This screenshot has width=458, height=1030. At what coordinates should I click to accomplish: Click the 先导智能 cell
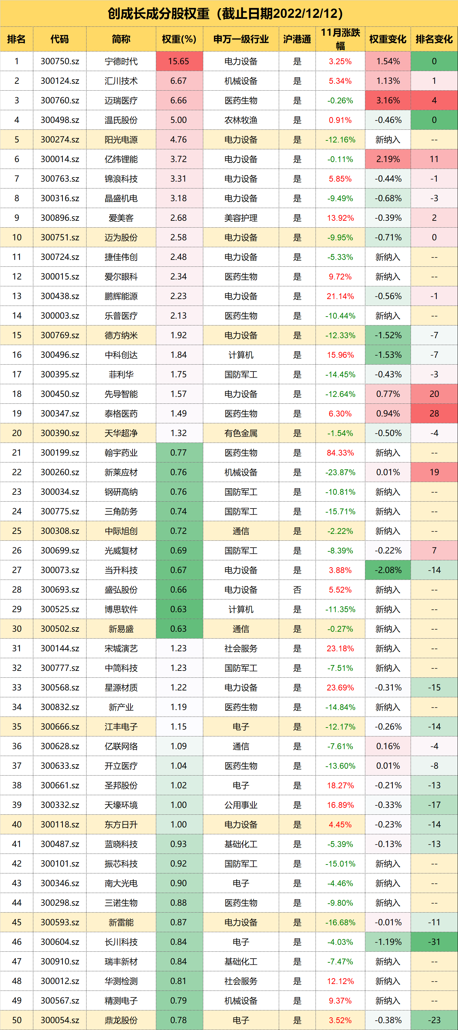click(121, 394)
